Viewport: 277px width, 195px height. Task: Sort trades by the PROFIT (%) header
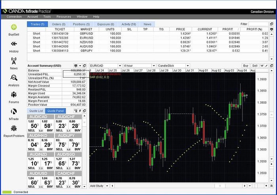coord(254,29)
